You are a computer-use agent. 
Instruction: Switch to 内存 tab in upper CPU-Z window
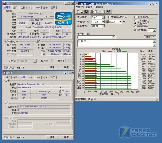pos(30,8)
